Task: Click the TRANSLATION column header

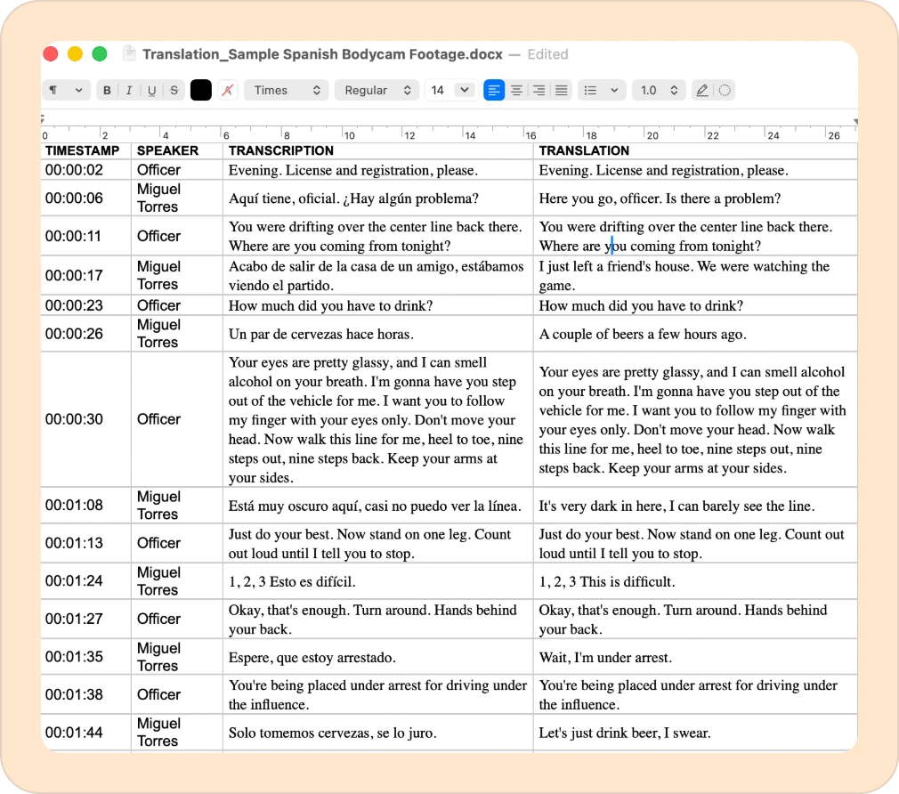Action: point(584,150)
